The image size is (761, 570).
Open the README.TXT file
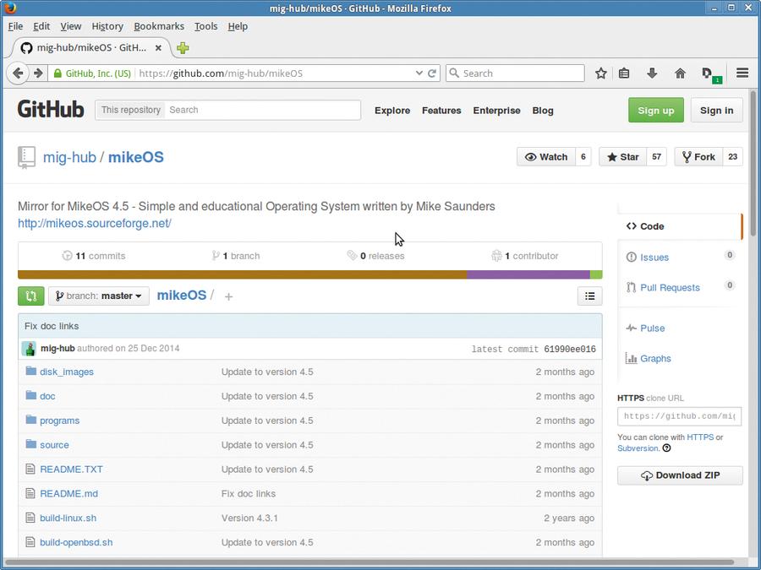pos(71,470)
